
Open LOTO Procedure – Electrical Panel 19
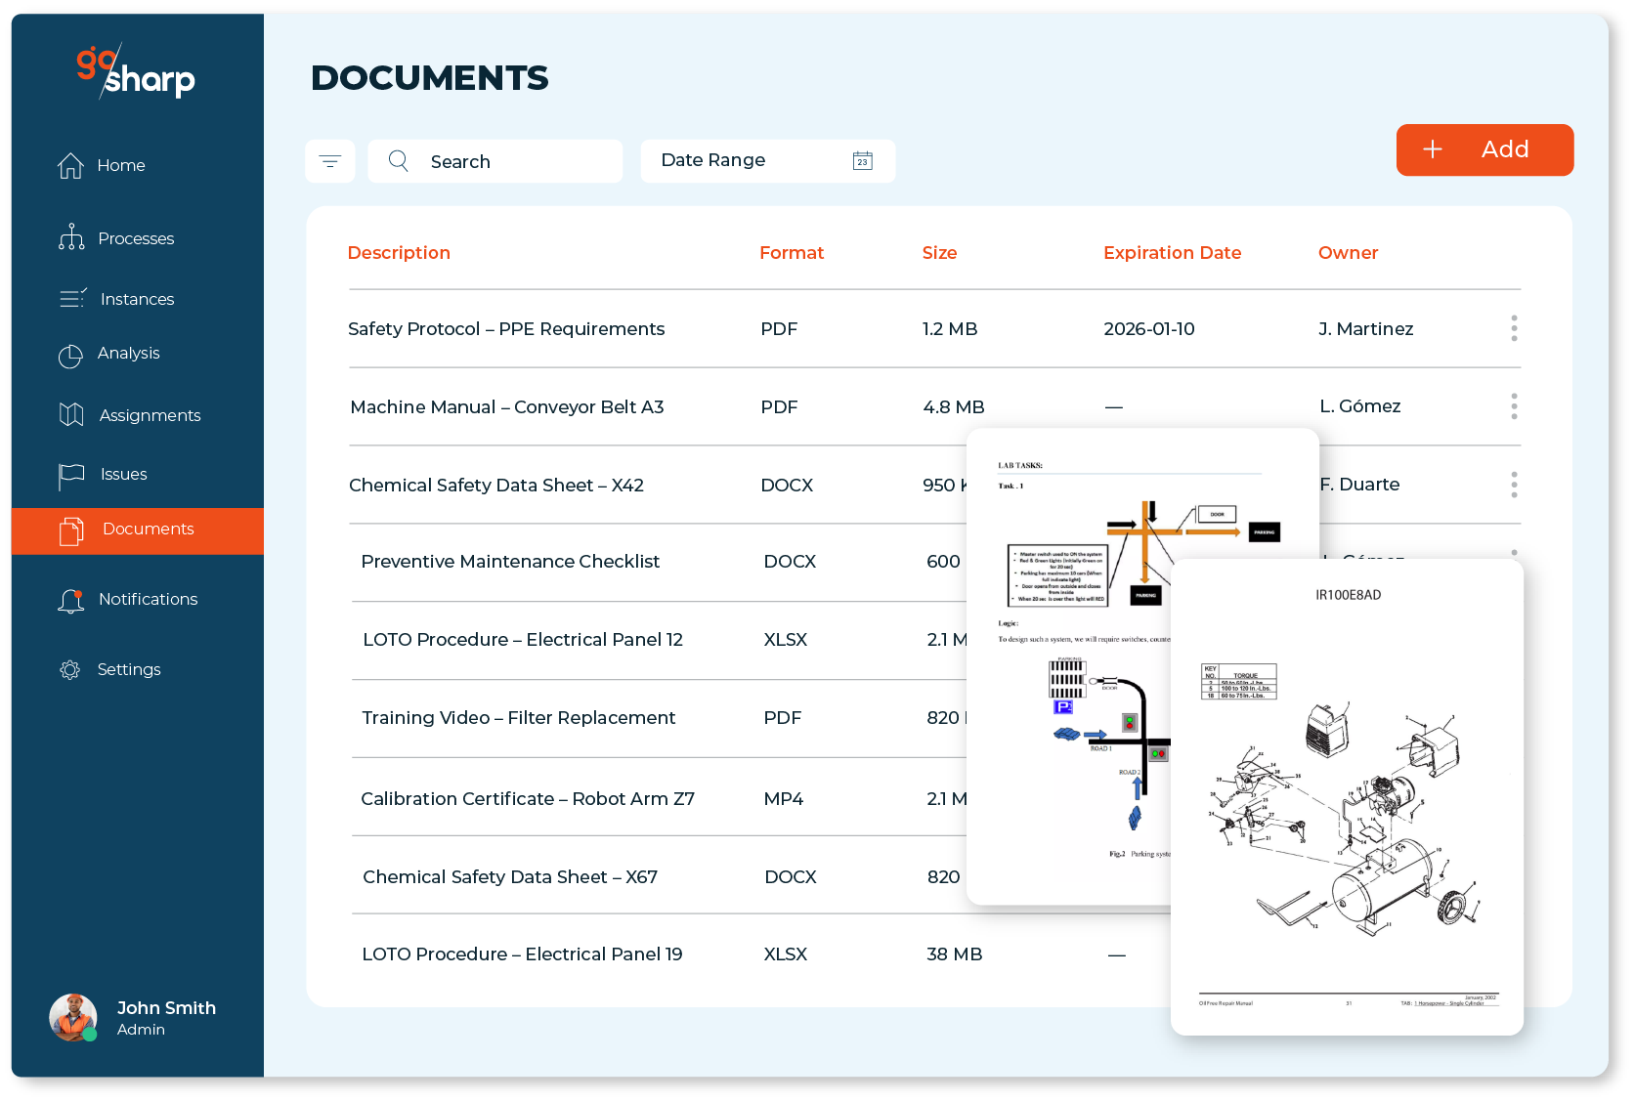pos(522,954)
